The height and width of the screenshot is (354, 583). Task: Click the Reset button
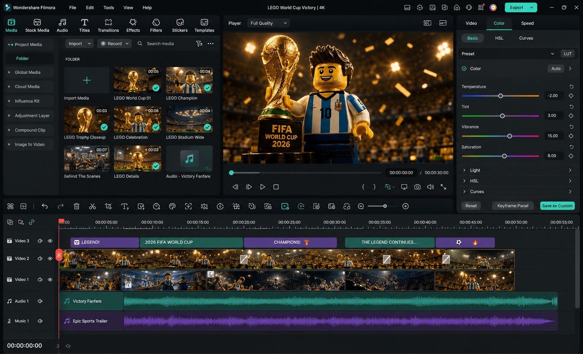tap(471, 206)
